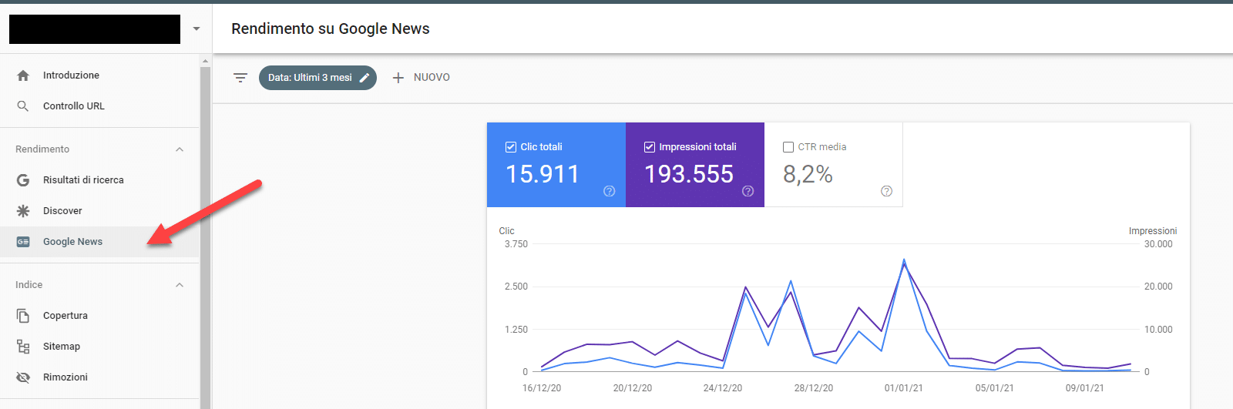
Task: Open the Introduzione menu item
Action: (99, 75)
